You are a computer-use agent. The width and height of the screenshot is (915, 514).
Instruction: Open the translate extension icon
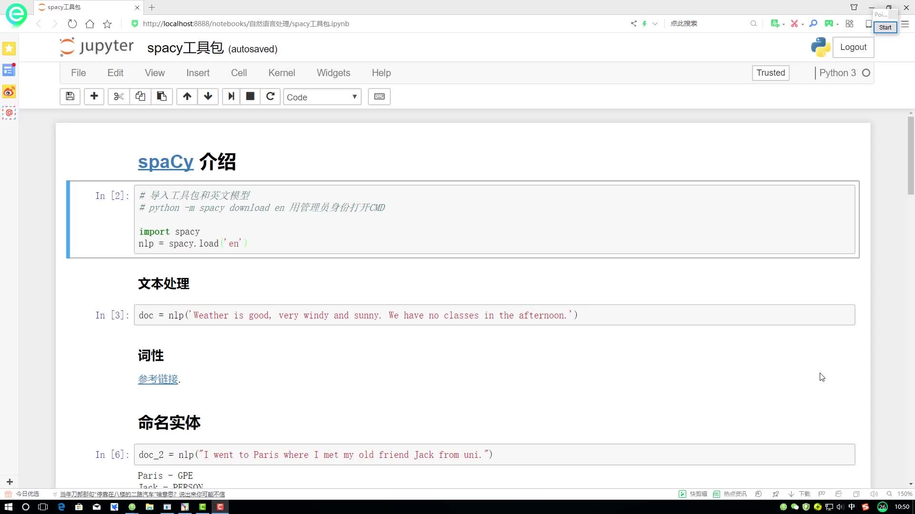tap(775, 23)
